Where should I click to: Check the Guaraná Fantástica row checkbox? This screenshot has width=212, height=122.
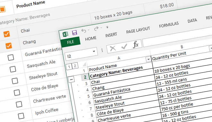point(11,57)
